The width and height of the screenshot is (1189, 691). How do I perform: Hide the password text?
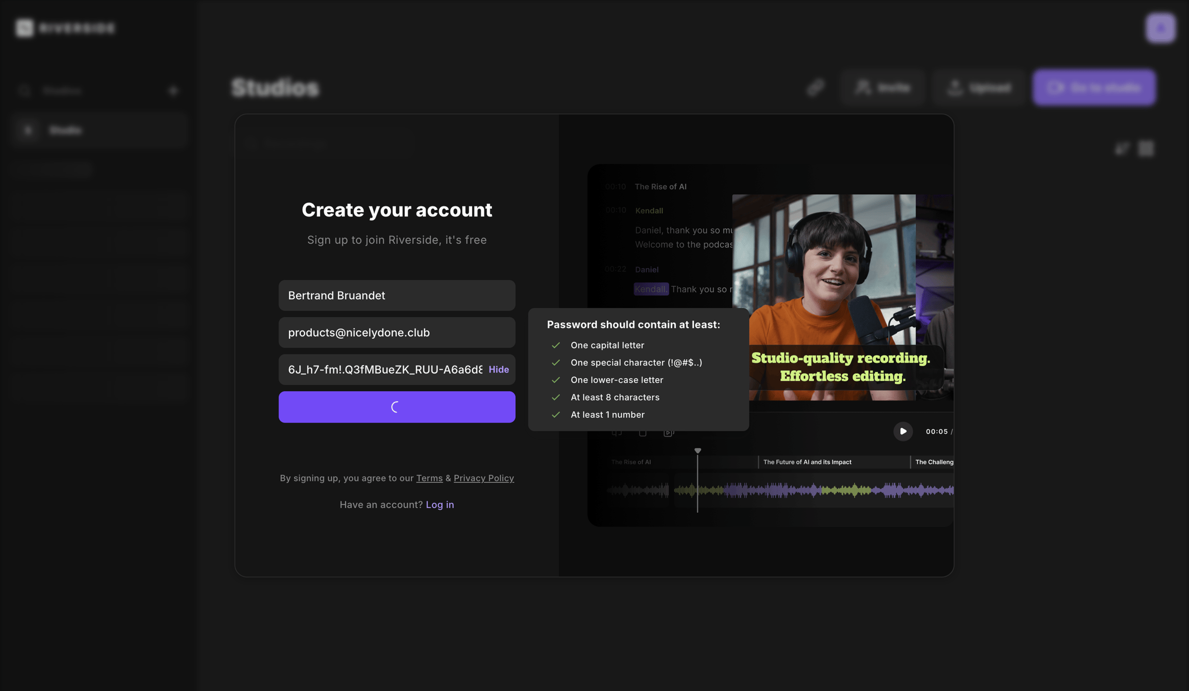click(x=498, y=370)
